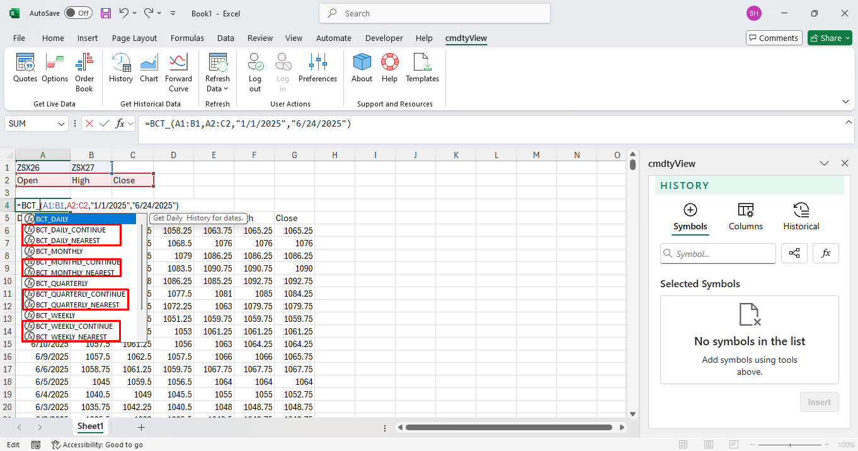Open the Templates gallery

click(x=422, y=69)
